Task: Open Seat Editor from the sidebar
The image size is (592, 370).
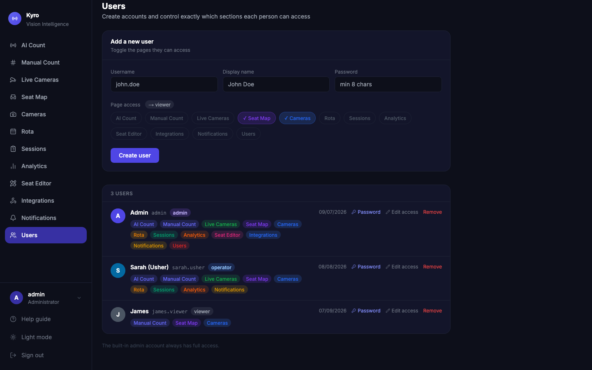Action: pyautogui.click(x=46, y=183)
